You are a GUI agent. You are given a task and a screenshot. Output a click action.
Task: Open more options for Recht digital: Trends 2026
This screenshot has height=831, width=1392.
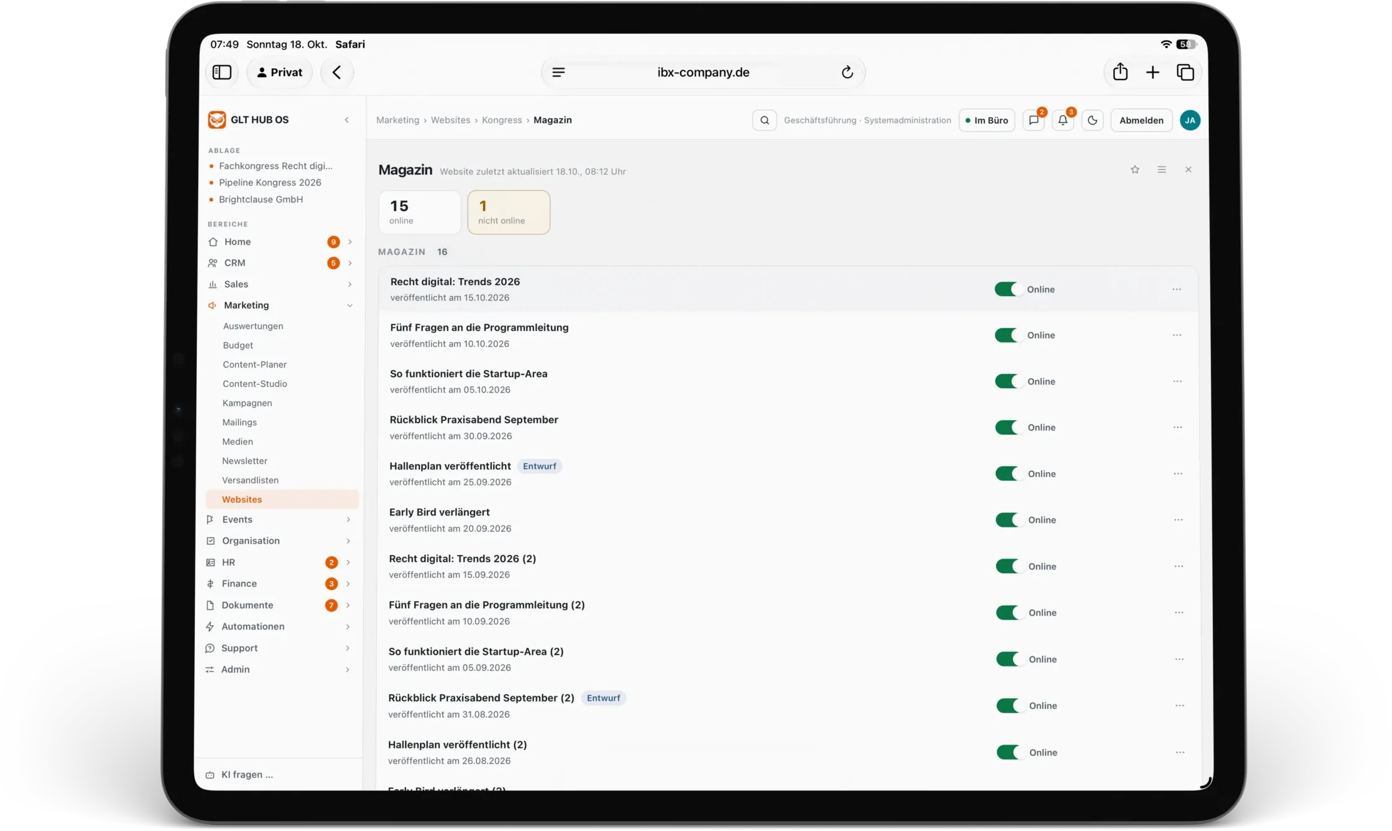(x=1176, y=289)
